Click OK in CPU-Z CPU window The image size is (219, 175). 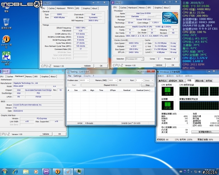[173, 65]
